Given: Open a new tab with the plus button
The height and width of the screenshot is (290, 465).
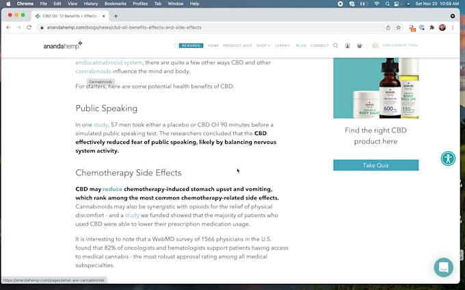Looking at the screenshot, I should click(x=116, y=16).
